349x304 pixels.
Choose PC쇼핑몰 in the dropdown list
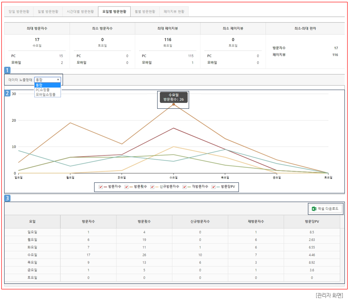point(48,90)
